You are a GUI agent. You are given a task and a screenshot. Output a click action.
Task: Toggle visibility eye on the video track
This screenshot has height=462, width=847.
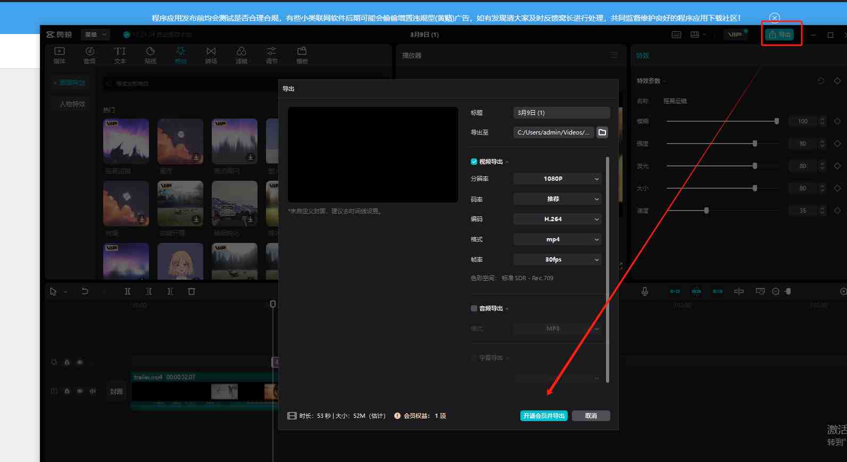pos(80,391)
